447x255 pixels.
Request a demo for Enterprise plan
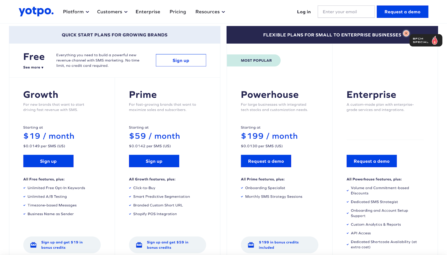point(372,161)
